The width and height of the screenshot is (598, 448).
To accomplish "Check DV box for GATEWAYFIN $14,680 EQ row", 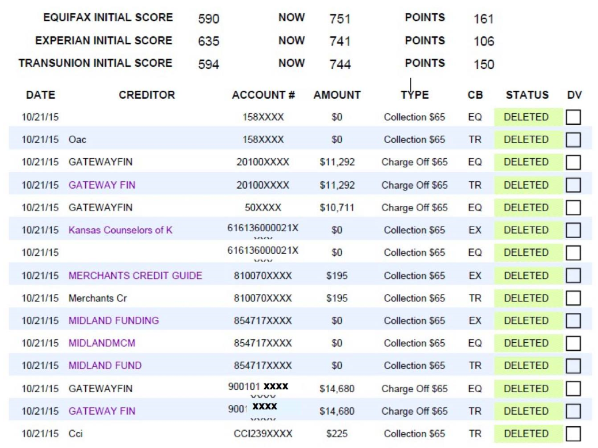I will click(x=573, y=389).
